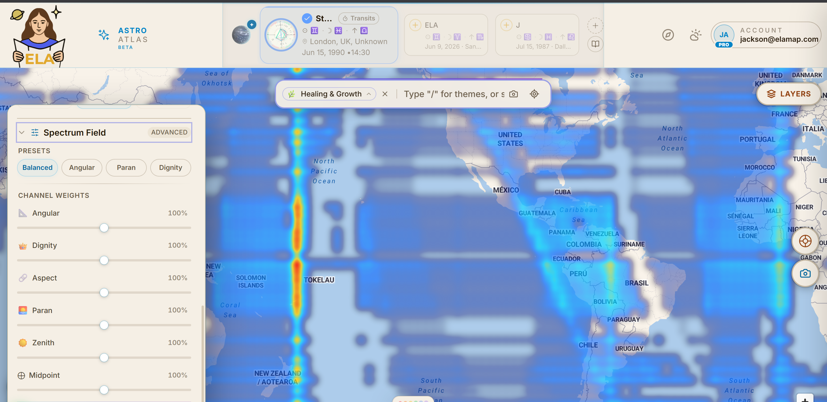Click the Spectrum Field sliders icon

click(x=35, y=132)
